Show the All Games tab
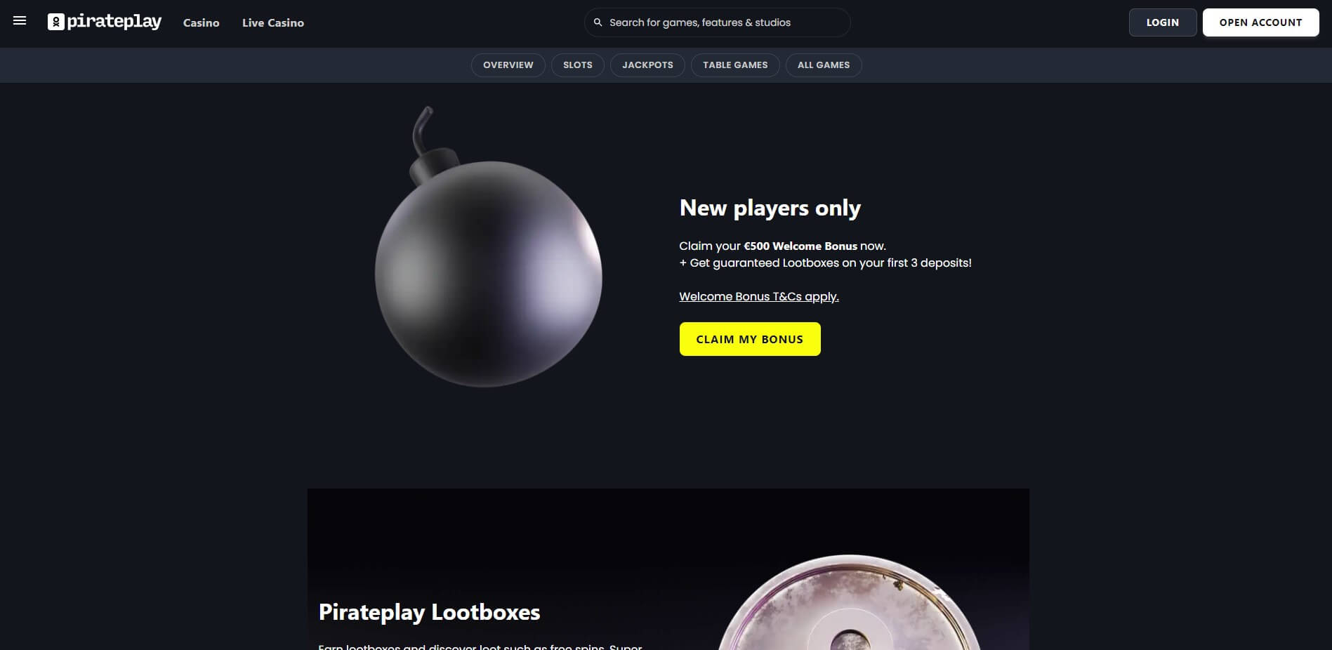1332x650 pixels. 824,65
